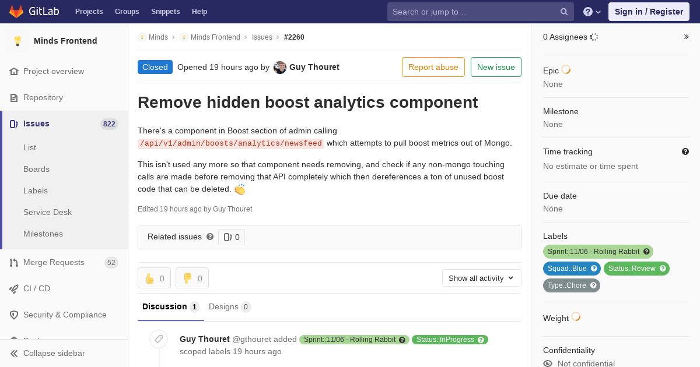Click the Status::Review label help icon
The width and height of the screenshot is (700, 367).
[663, 269]
